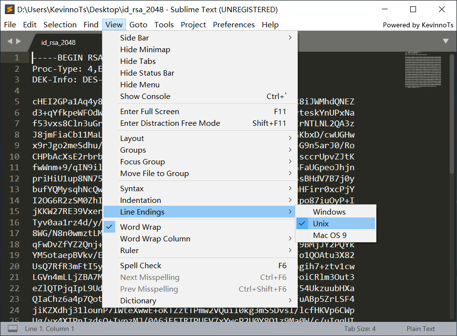This screenshot has width=457, height=336.
Task: Choose Enter Distraction Free Mode
Action: (x=200, y=123)
